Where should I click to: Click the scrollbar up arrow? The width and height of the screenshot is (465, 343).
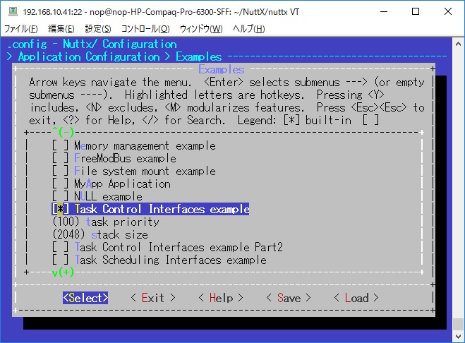(458, 44)
